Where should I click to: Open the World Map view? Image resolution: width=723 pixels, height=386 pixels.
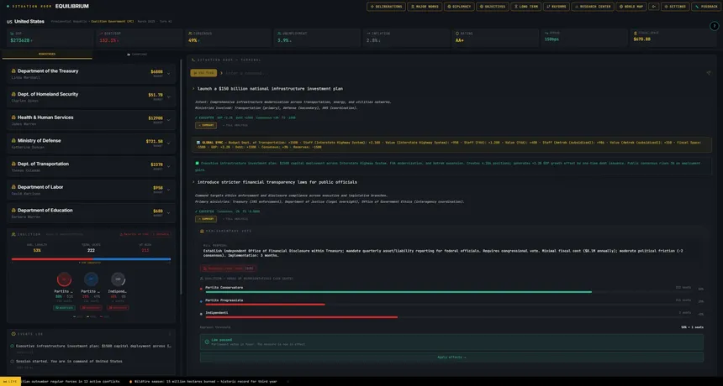(x=631, y=7)
